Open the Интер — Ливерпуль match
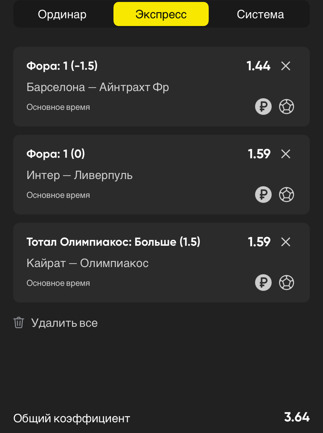 pyautogui.click(x=79, y=175)
